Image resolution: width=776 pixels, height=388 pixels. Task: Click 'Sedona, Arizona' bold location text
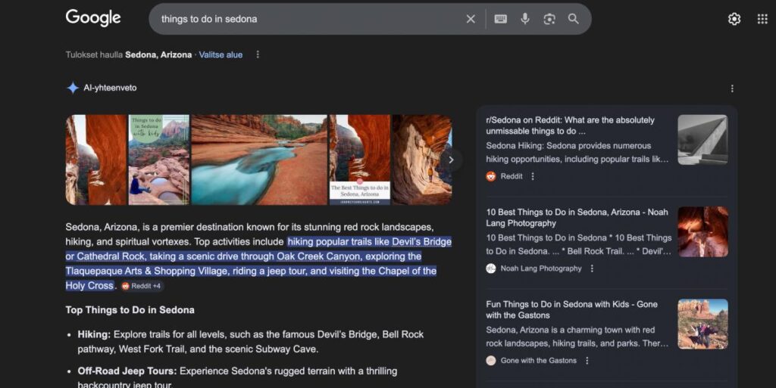[158, 54]
